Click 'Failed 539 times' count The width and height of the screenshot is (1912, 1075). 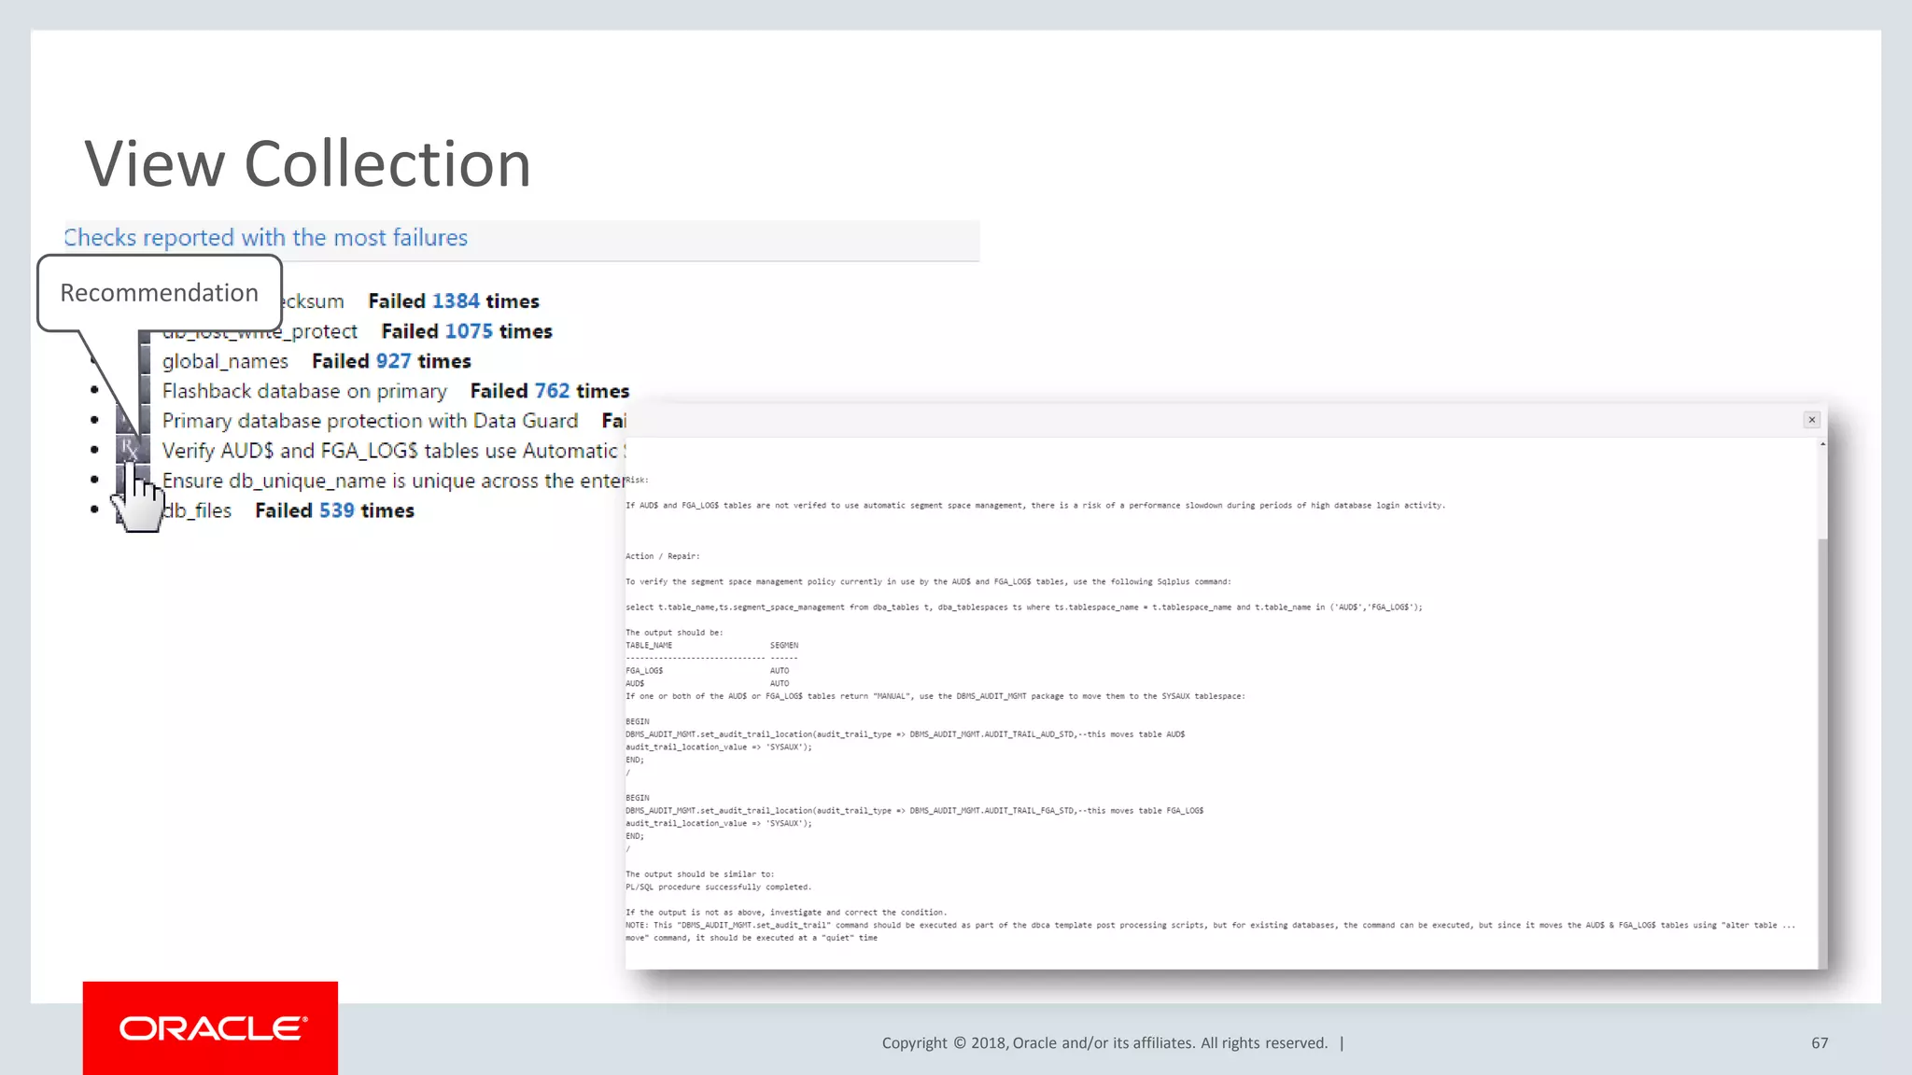pyautogui.click(x=334, y=510)
